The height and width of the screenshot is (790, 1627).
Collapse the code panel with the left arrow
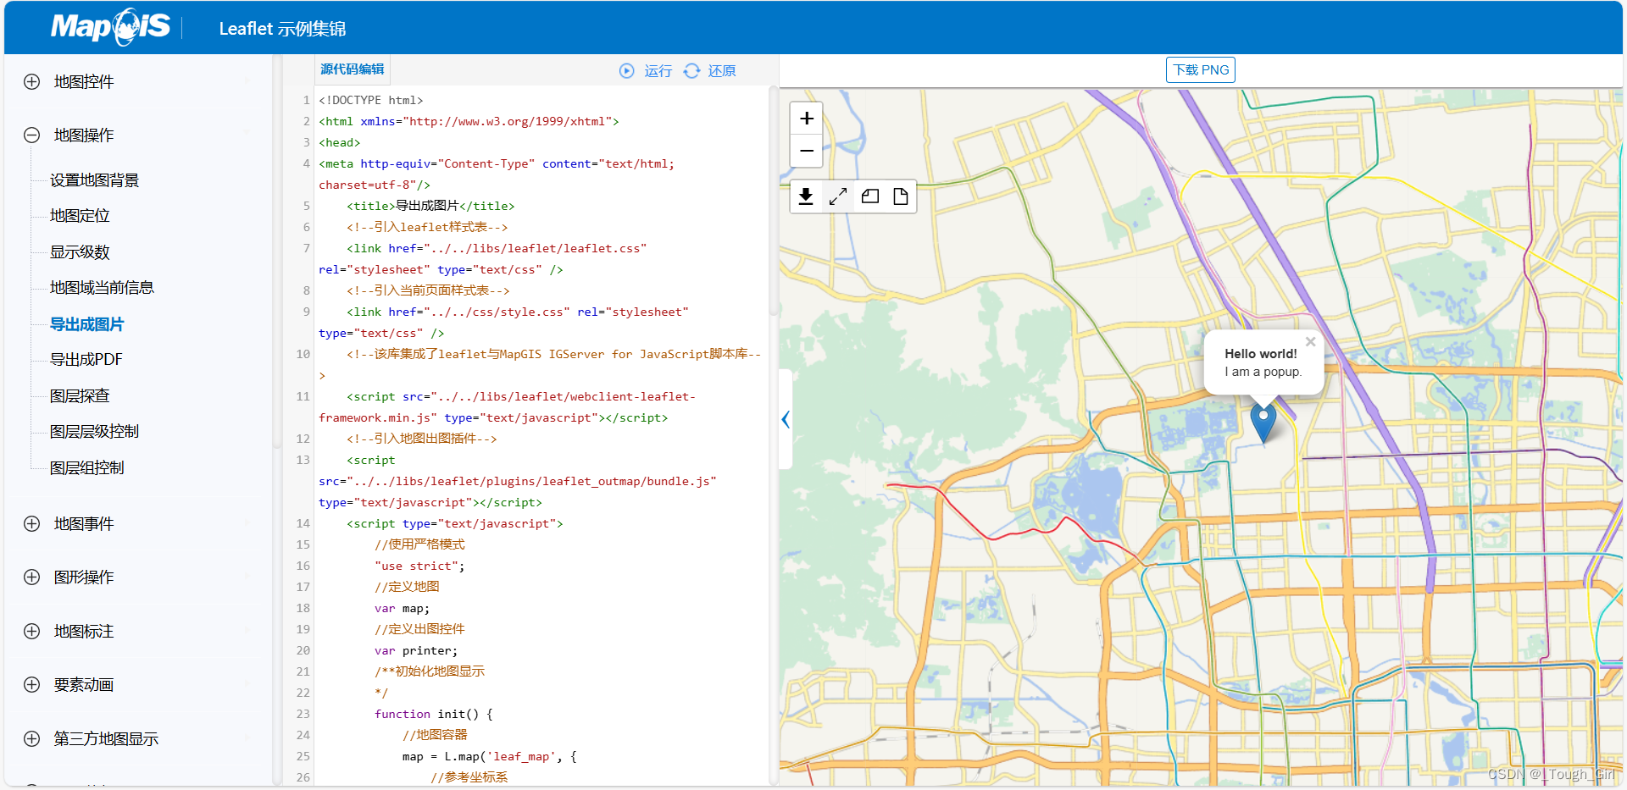click(x=786, y=419)
